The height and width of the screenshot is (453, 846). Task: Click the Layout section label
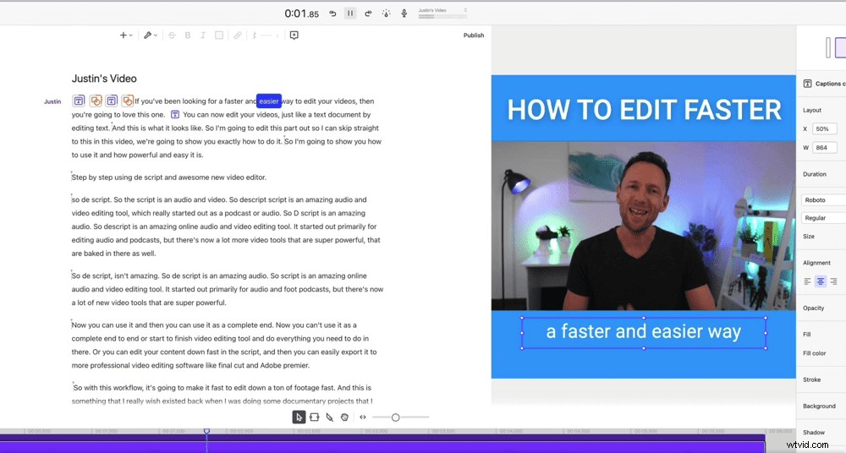[x=812, y=110]
